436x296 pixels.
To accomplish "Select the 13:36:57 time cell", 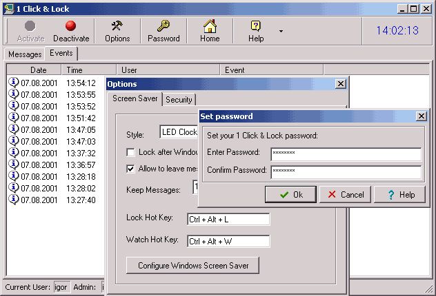I will tap(81, 165).
